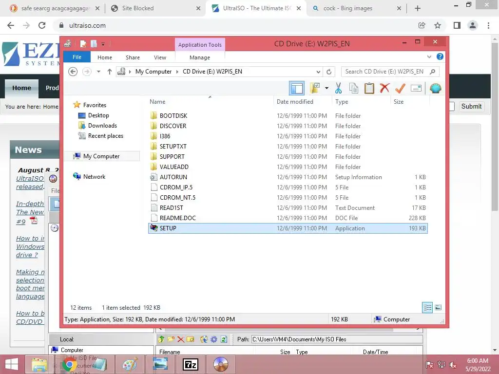Click My Computer breadcrumb in address bar
Viewport: 499px width, 374px height.
pyautogui.click(x=154, y=72)
